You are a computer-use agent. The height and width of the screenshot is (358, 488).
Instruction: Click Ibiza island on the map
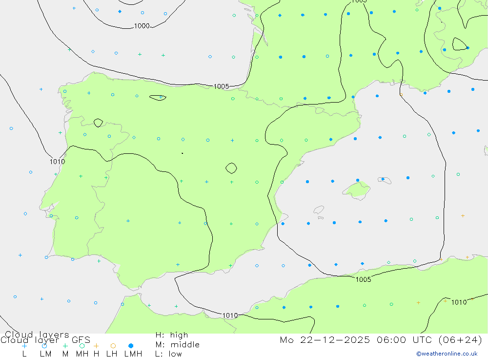click(x=318, y=210)
